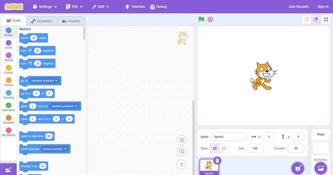Expand the 'go to random position' dropdown

[44, 81]
